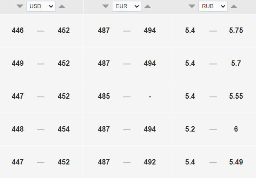Image resolution: width=256 pixels, height=178 pixels.
Task: Sort RUB column ascending with up arrow
Action: 234,6
